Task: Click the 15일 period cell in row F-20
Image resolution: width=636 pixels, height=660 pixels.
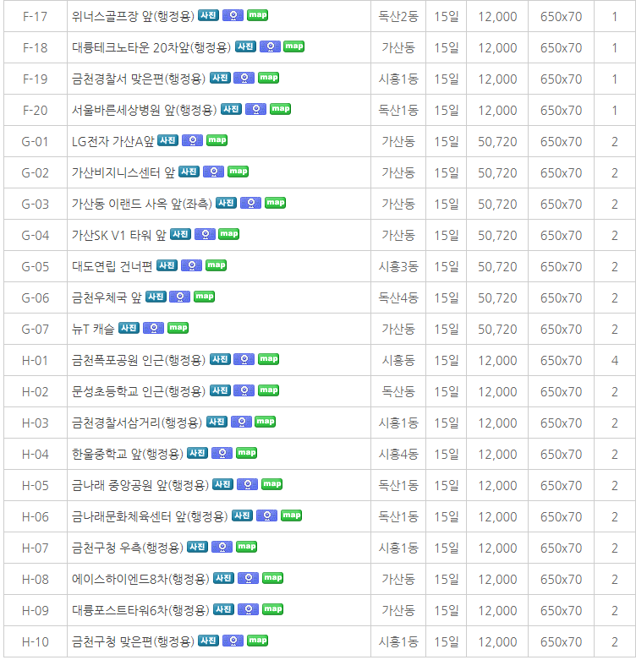Action: tap(447, 111)
